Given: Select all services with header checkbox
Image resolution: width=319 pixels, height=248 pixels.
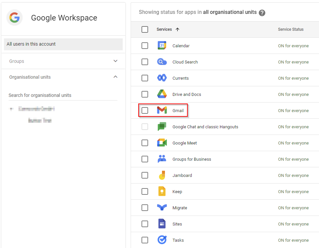Looking at the screenshot, I should (x=145, y=29).
